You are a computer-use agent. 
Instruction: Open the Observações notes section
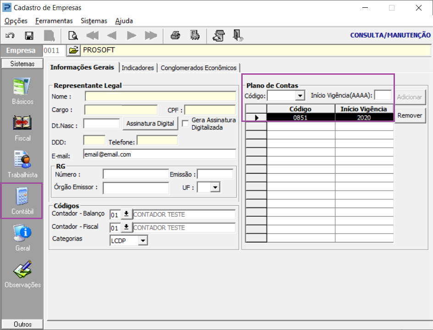22,274
